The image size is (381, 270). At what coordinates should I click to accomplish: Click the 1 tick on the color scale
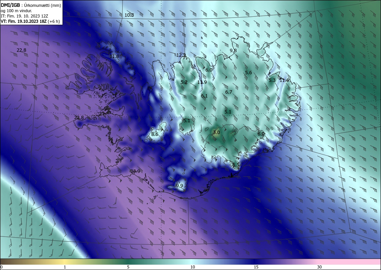coord(65,267)
